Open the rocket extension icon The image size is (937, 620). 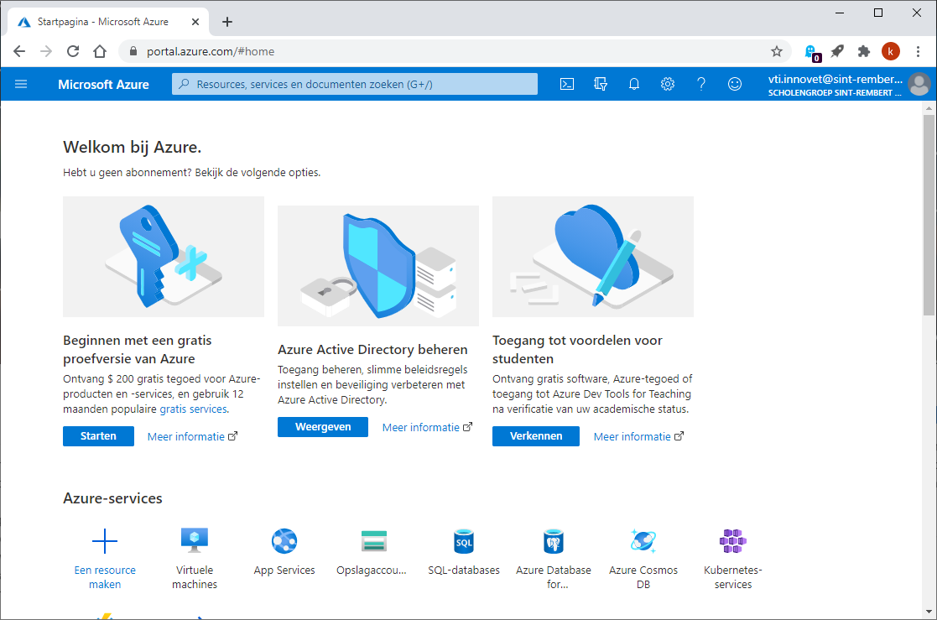click(x=837, y=51)
